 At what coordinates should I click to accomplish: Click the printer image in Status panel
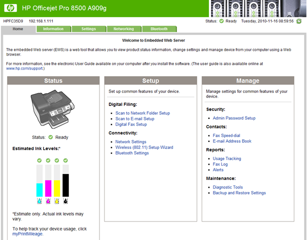click(52, 109)
